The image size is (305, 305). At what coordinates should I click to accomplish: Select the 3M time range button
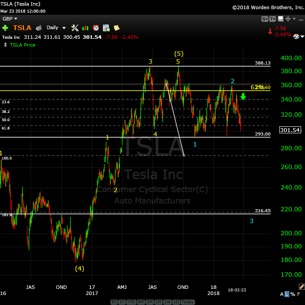(x=149, y=302)
